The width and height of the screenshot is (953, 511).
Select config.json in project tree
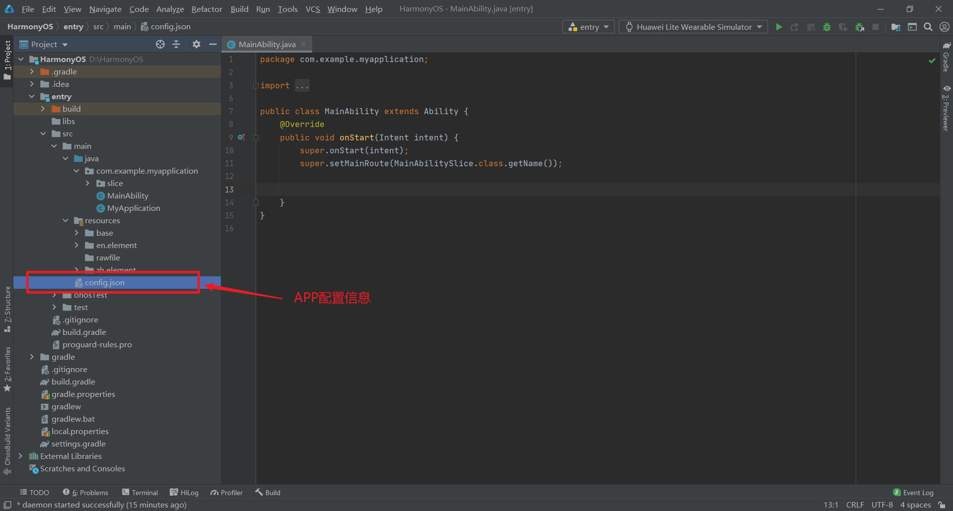tap(117, 282)
